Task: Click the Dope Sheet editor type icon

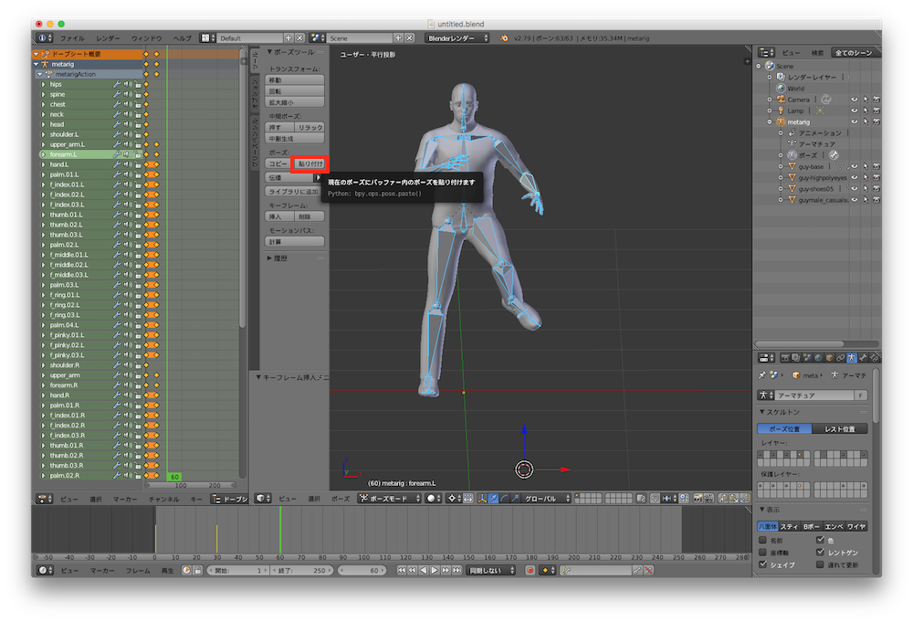Action: point(43,499)
